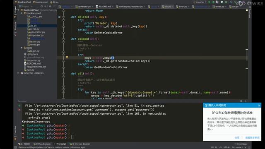
Task: Toggle the 2: Favorites tool window
Action: (x=15, y=133)
